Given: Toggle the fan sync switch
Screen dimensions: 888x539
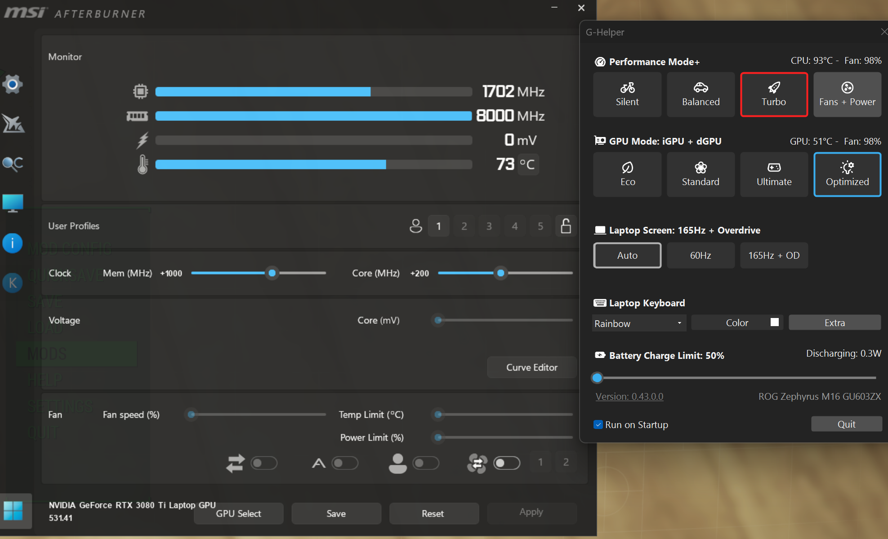Looking at the screenshot, I should point(507,463).
